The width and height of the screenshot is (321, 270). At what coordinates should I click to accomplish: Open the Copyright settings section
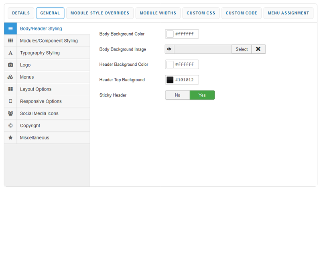pos(30,125)
